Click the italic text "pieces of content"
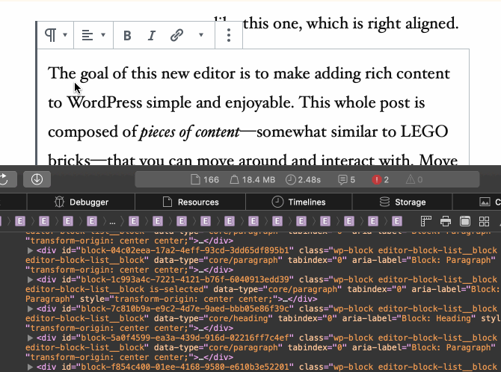The image size is (501, 372). [x=190, y=132]
